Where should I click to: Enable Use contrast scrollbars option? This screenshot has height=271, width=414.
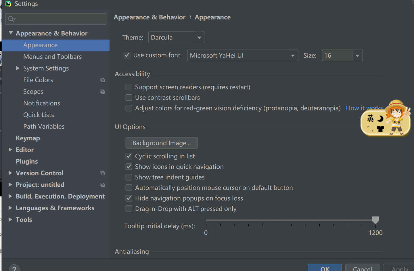(x=129, y=98)
